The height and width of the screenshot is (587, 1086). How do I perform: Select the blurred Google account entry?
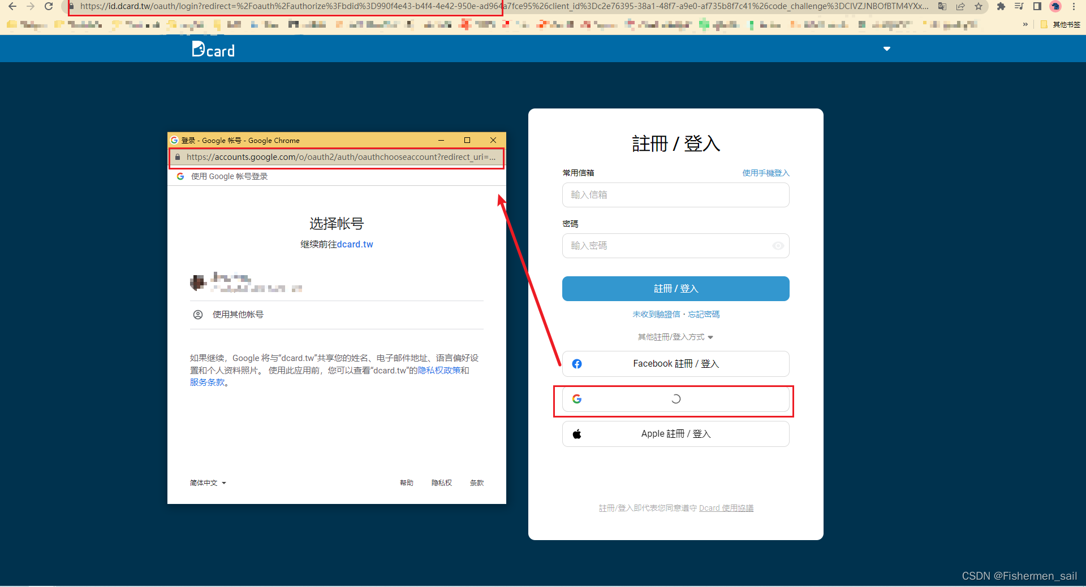click(x=337, y=282)
